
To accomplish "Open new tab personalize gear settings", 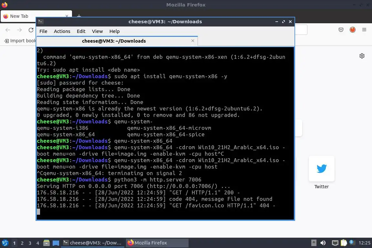I will tap(362, 56).
